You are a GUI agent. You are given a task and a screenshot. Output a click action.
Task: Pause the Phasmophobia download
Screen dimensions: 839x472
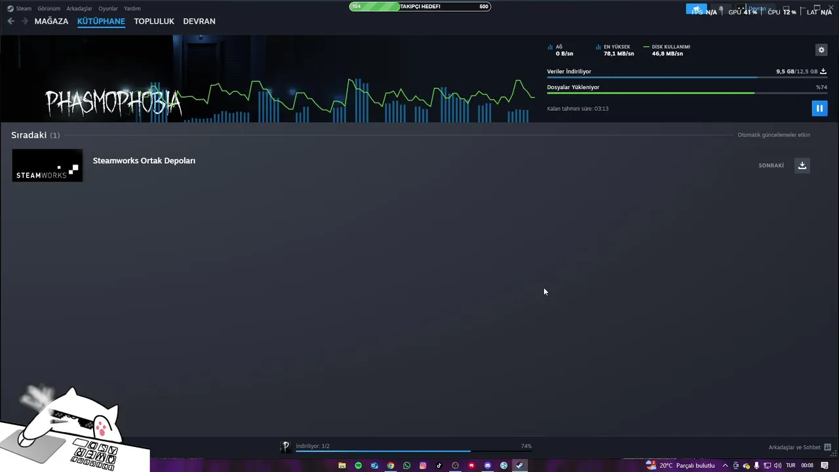[x=819, y=108]
